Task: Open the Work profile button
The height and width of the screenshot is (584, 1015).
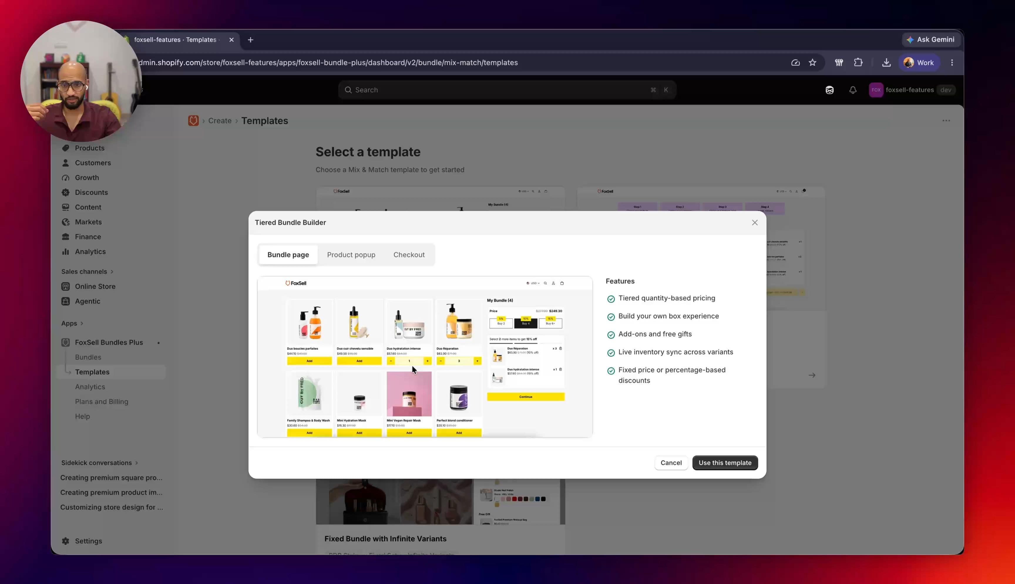Action: click(x=919, y=63)
